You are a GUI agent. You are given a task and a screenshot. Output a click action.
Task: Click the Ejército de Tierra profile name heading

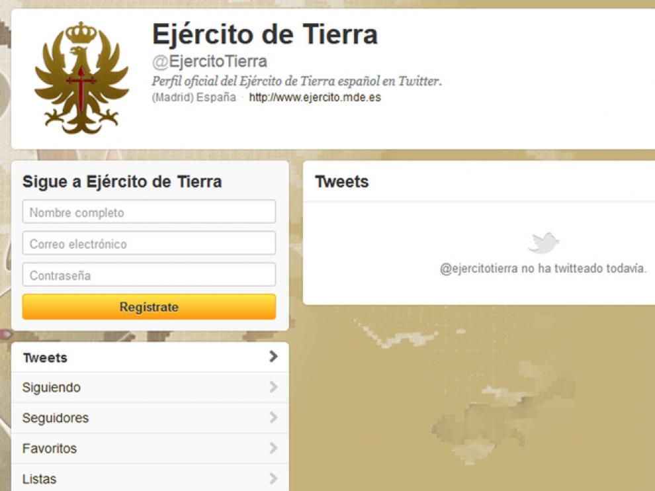point(265,34)
